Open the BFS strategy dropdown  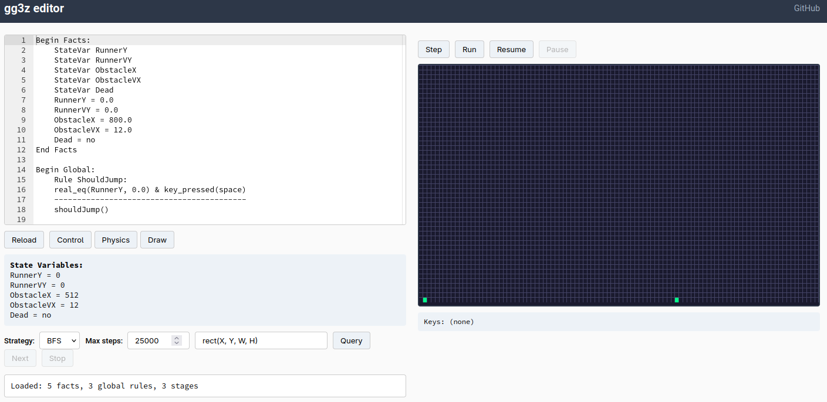coord(59,340)
